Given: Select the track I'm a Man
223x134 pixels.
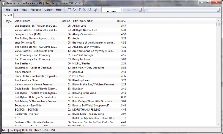Looking at the screenshot, I should (x=78, y=76).
